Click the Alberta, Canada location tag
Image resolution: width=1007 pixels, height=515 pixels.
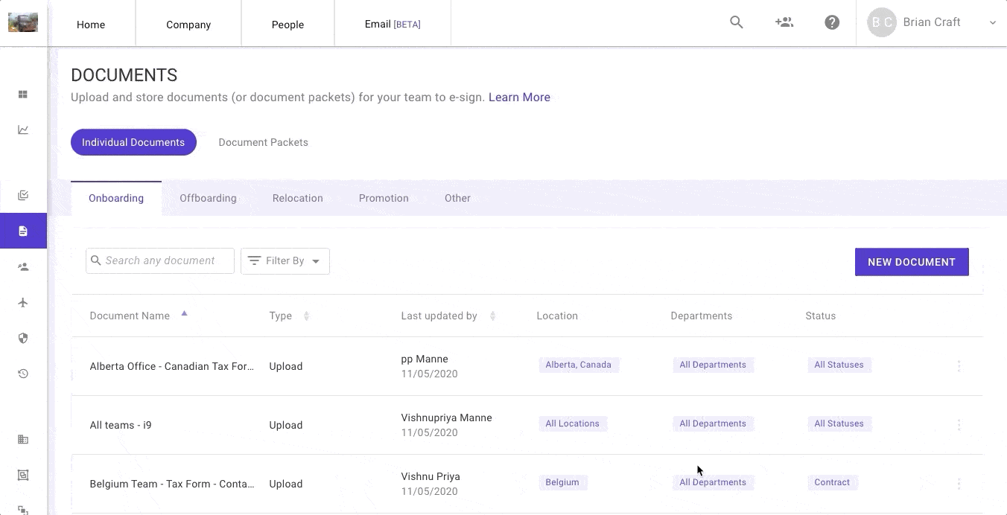coord(579,365)
